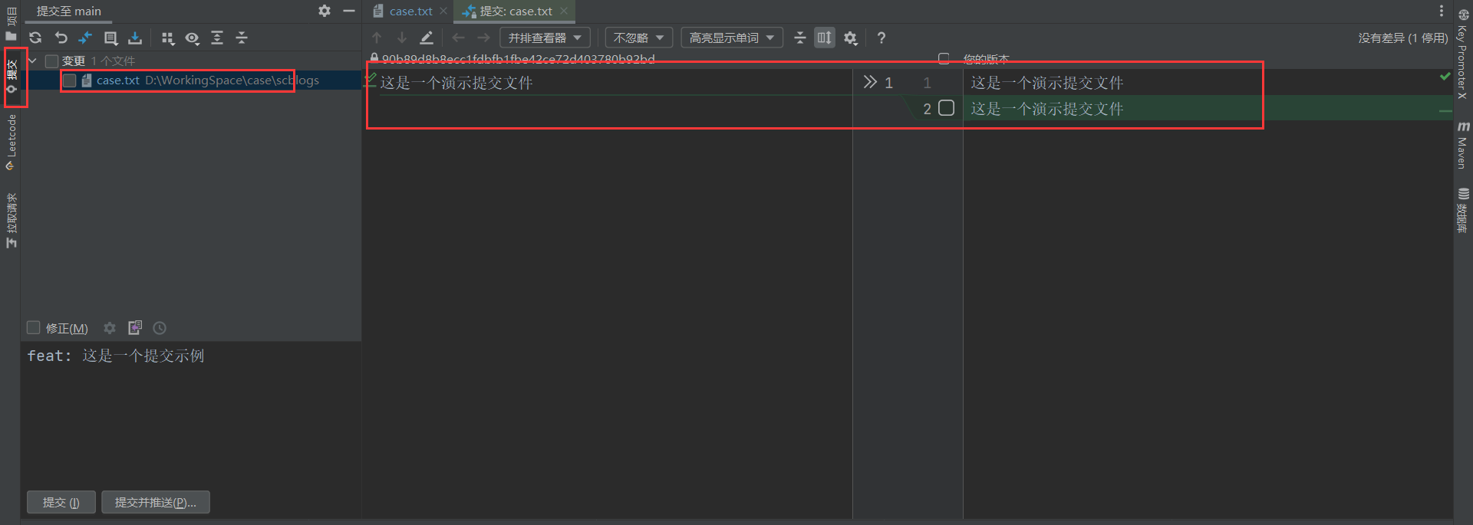Go to next difference down arrow
1473x525 pixels.
[x=401, y=38]
